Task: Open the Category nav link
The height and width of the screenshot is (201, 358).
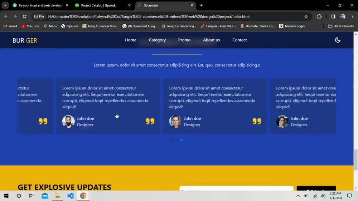Action: click(x=157, y=40)
